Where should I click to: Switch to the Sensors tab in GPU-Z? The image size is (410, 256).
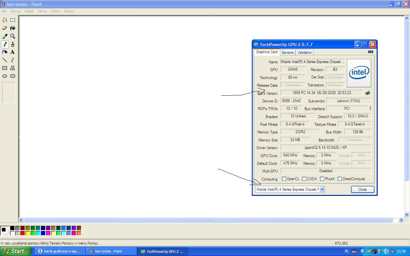click(288, 52)
